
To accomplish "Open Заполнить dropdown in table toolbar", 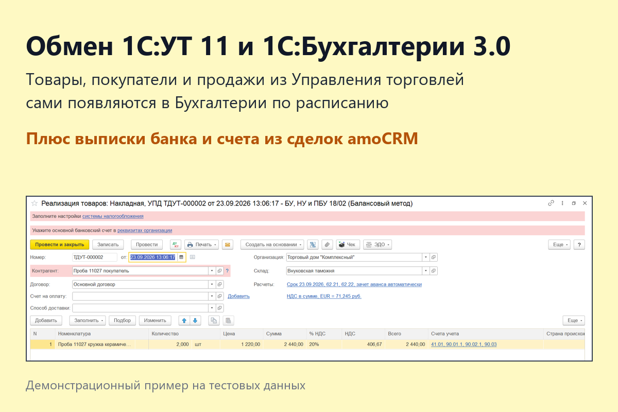I will click(x=88, y=320).
